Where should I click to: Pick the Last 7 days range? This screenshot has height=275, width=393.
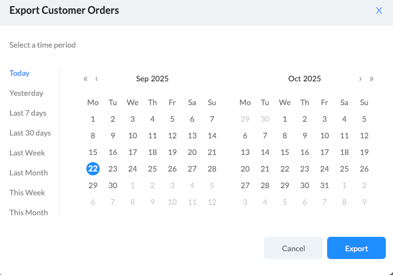[x=28, y=113]
